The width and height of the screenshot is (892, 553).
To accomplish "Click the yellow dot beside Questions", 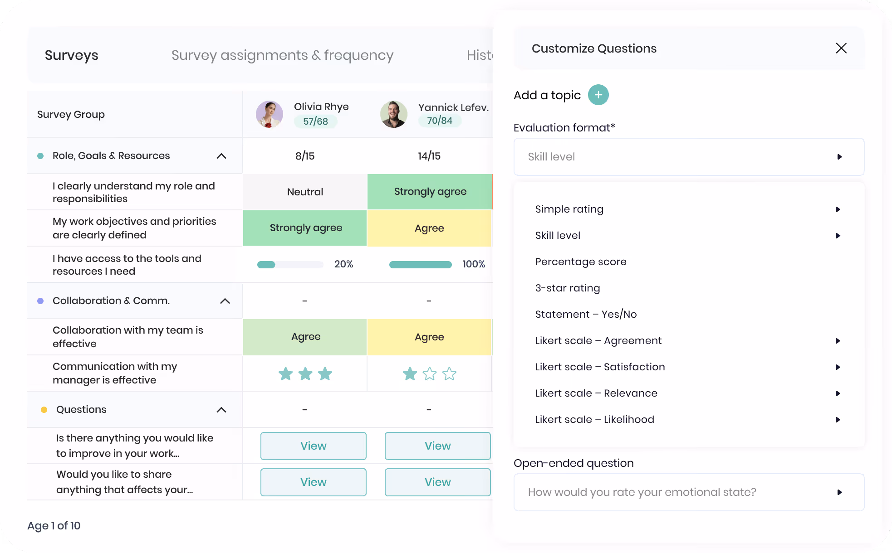I will (x=44, y=410).
